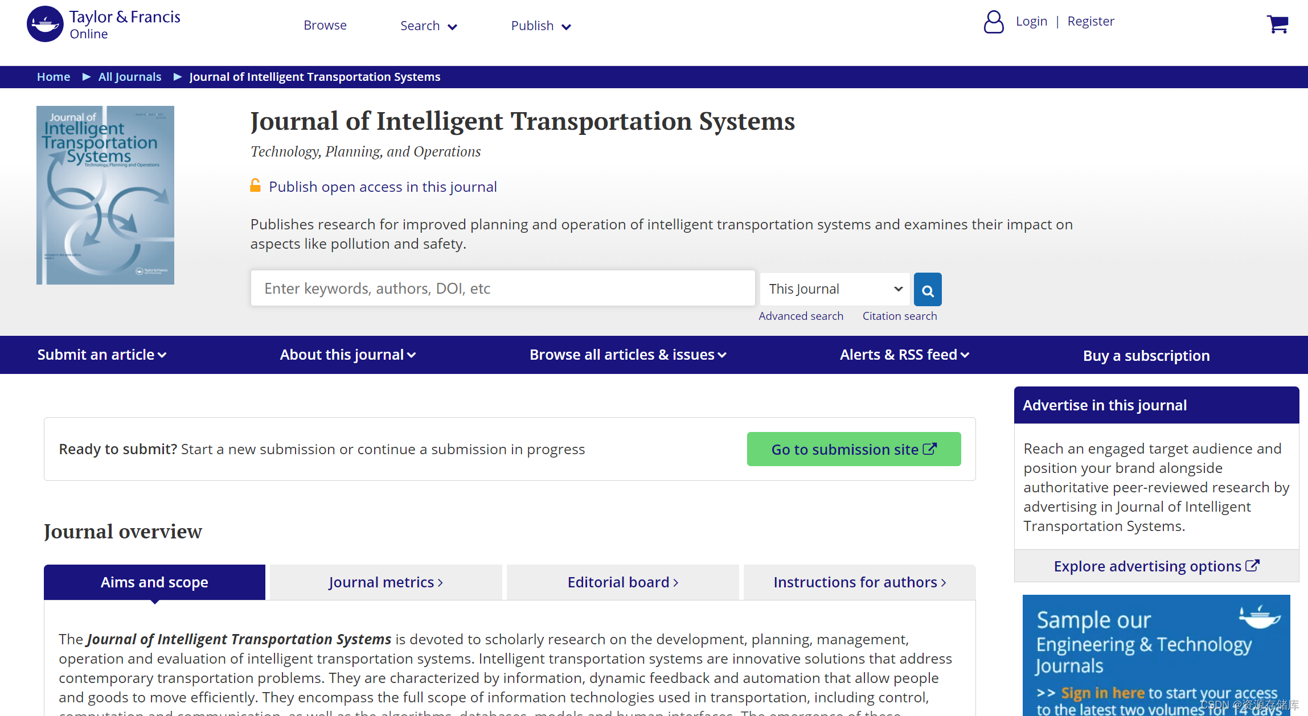Click external link icon beside advertising options
This screenshot has width=1308, height=716.
click(1252, 566)
